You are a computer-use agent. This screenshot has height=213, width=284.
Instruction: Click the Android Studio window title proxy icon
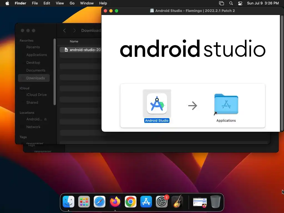(152, 11)
